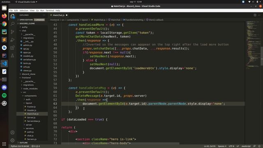
Task: Expand the OUTLINE section
Action: (23, 143)
